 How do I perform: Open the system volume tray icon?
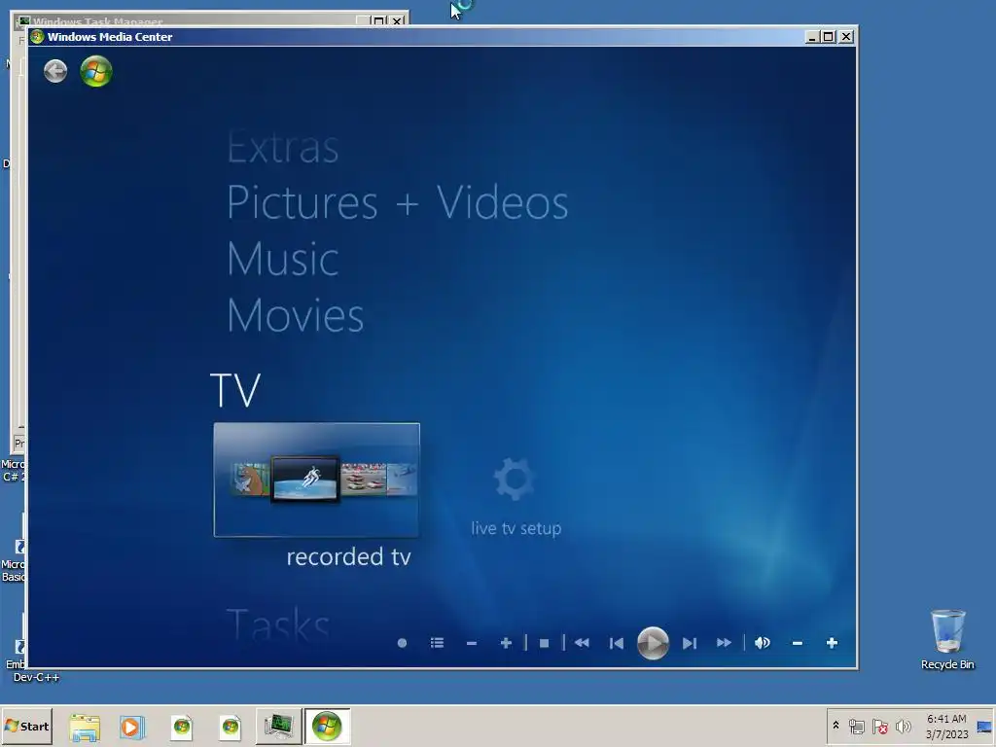(904, 726)
